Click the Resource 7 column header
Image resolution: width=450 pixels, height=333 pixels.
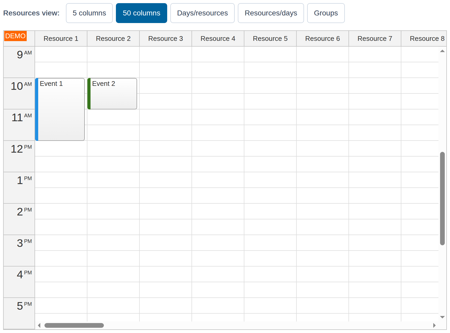tap(375, 38)
